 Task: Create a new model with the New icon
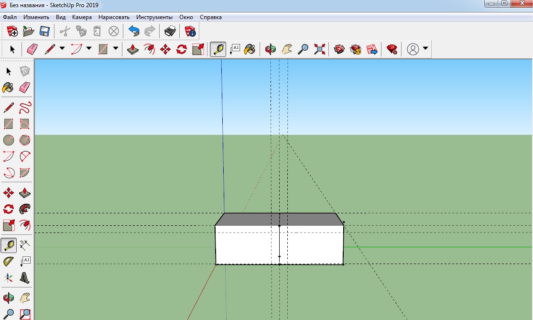(x=12, y=31)
